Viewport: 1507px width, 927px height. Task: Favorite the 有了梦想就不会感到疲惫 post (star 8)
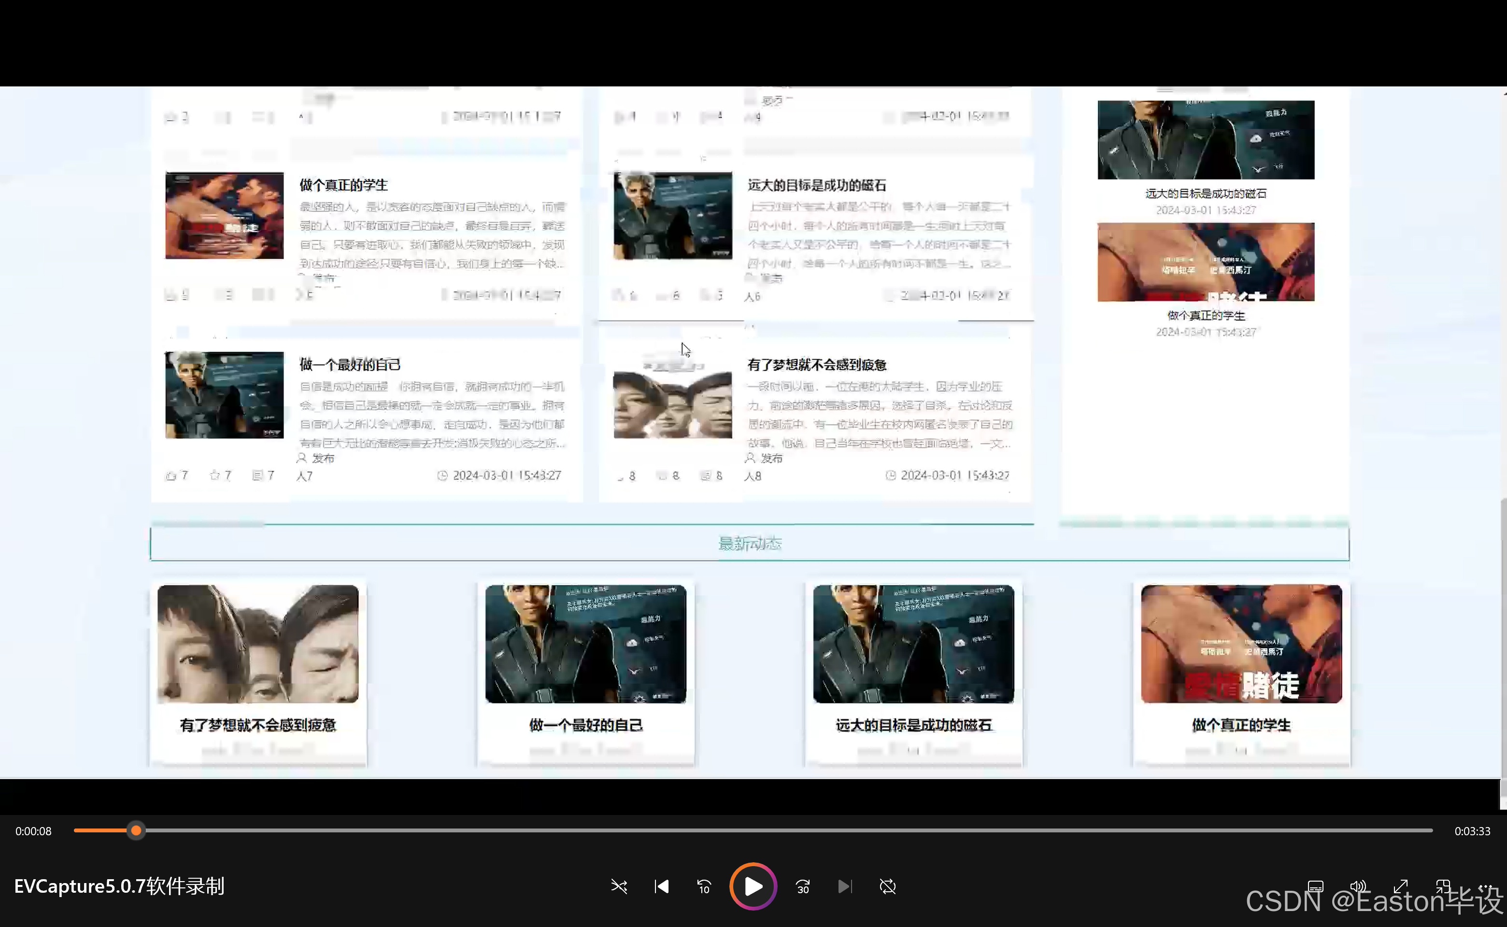pyautogui.click(x=662, y=476)
